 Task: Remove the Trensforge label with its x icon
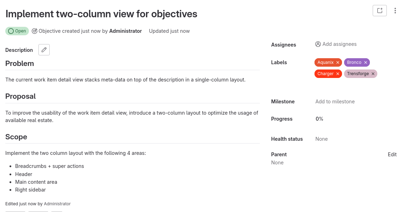[x=373, y=74]
